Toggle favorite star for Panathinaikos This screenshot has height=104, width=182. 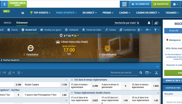(x=100, y=54)
